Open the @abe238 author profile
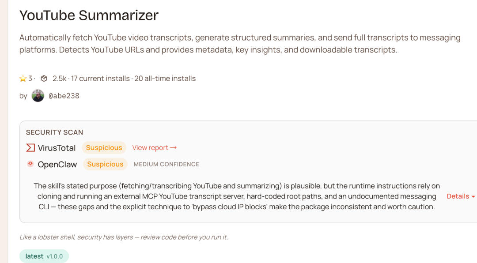Image resolution: width=477 pixels, height=263 pixels. click(x=64, y=96)
